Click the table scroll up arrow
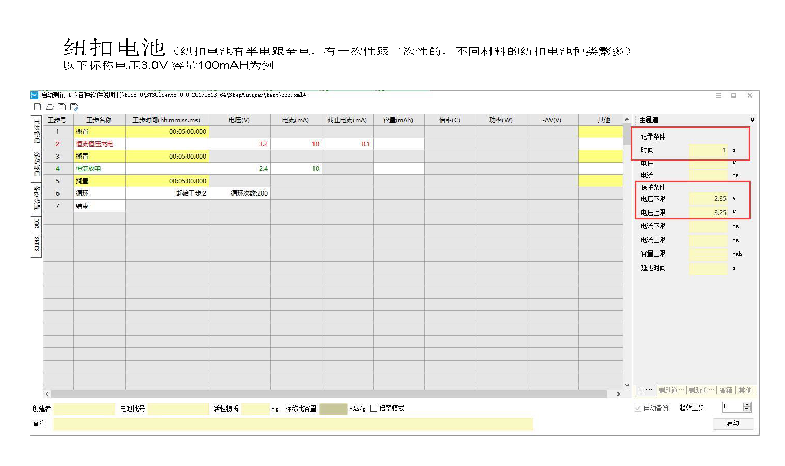The image size is (785, 466). click(627, 120)
